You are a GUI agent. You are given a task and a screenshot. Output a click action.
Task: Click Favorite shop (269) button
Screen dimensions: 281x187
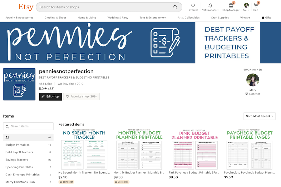click(x=81, y=96)
